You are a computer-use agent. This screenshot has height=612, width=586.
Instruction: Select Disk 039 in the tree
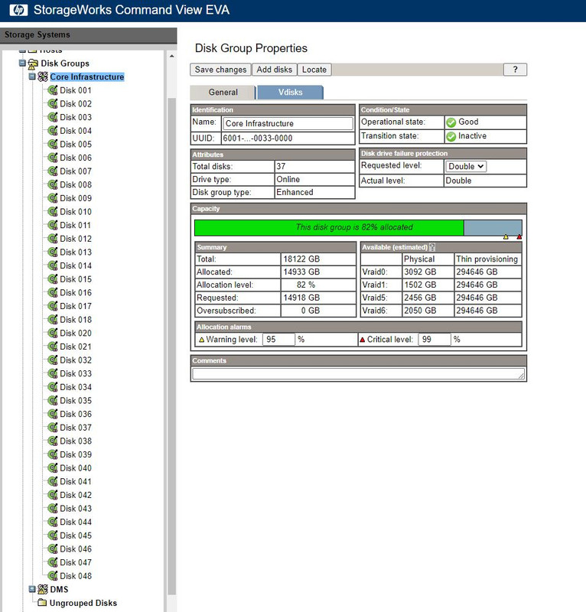point(76,454)
